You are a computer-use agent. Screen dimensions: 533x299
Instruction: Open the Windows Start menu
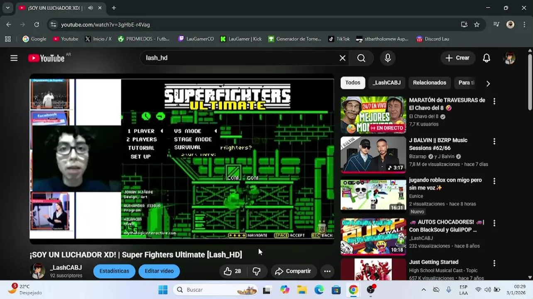(163, 290)
